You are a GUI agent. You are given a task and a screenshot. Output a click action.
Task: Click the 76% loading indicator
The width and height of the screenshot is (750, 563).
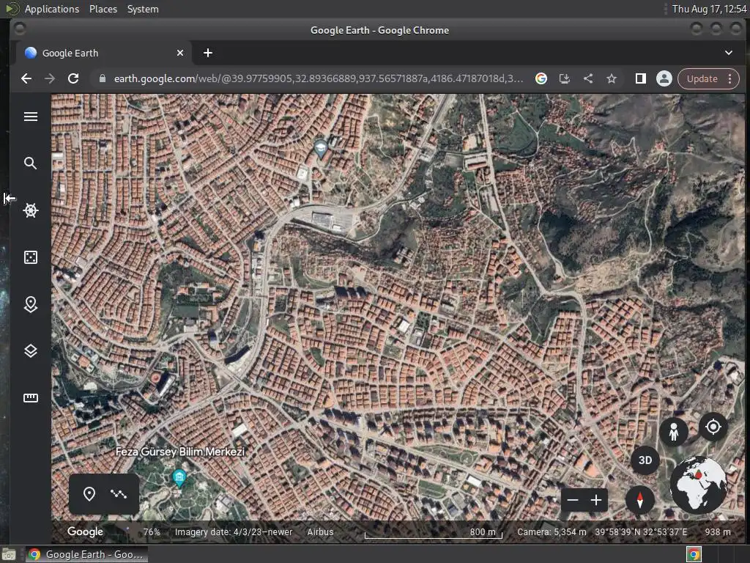coord(152,532)
